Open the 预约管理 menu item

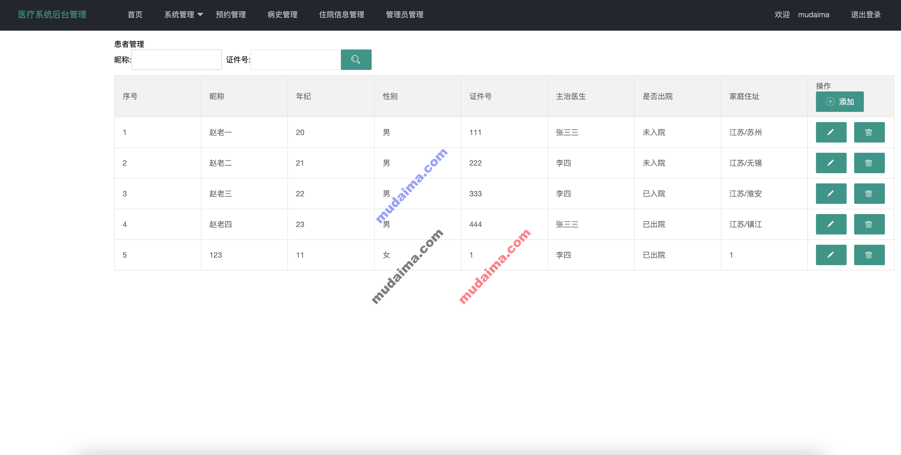[x=230, y=15]
